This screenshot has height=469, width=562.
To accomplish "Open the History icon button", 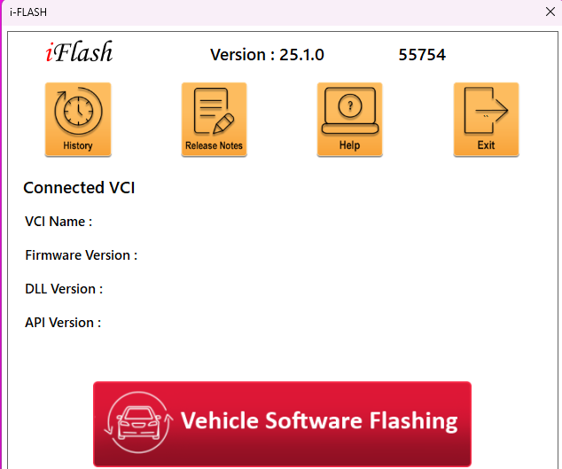I will (x=78, y=120).
